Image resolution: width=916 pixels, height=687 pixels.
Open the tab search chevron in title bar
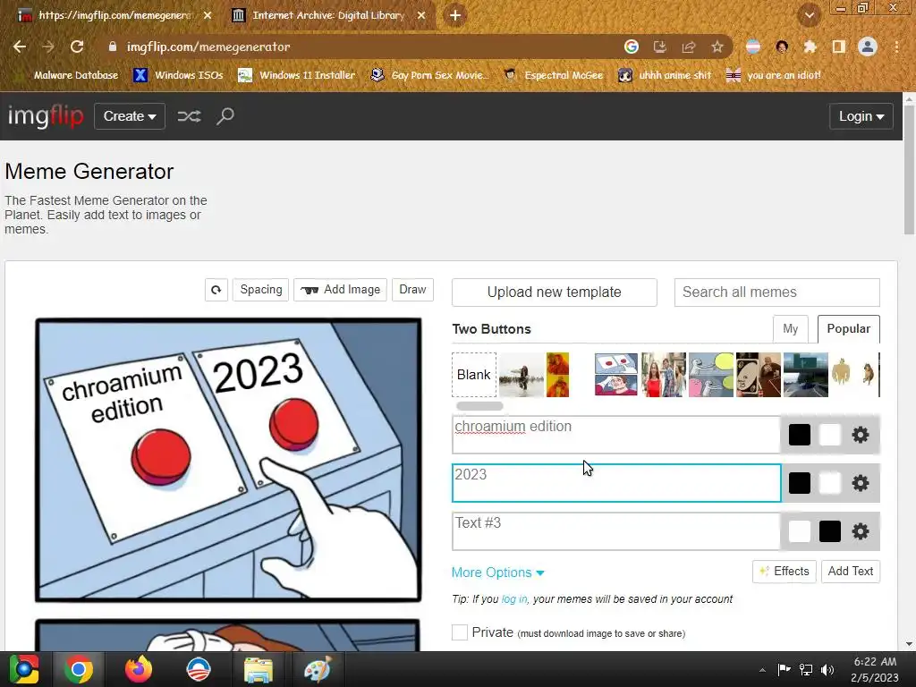coord(809,15)
